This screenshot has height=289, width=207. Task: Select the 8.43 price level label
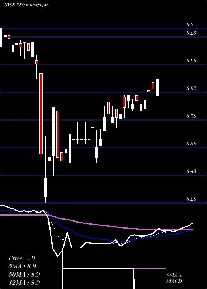pos(191,171)
